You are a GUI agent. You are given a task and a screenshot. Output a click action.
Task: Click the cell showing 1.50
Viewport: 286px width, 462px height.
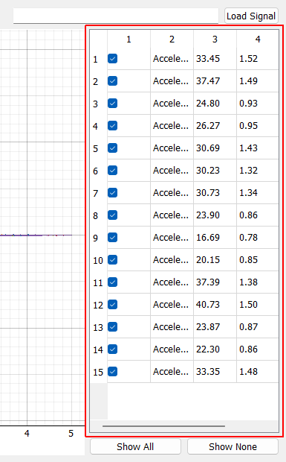click(258, 305)
